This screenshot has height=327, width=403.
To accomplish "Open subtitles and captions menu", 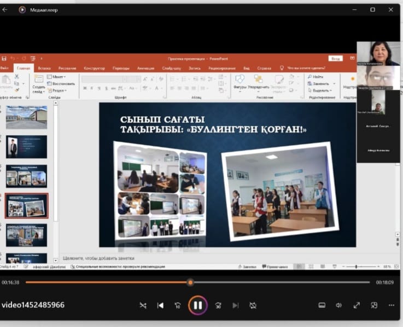I will [x=322, y=305].
